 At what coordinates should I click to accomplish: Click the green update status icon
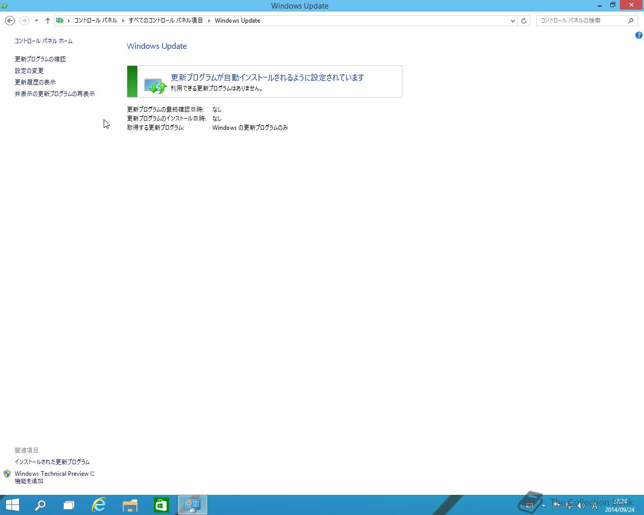click(x=155, y=85)
